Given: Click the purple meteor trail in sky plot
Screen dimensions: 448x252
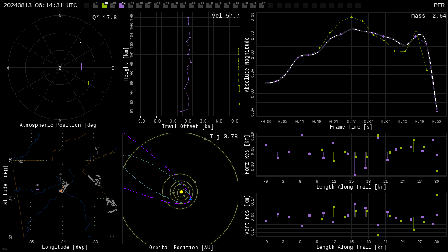Looking at the screenshot, I should pyautogui.click(x=81, y=66).
